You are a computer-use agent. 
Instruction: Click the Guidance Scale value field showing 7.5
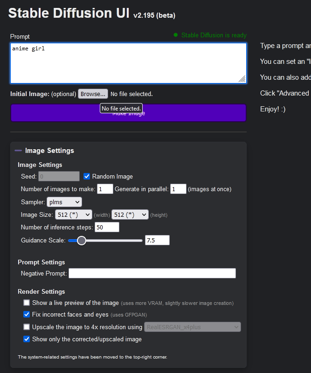pos(157,240)
